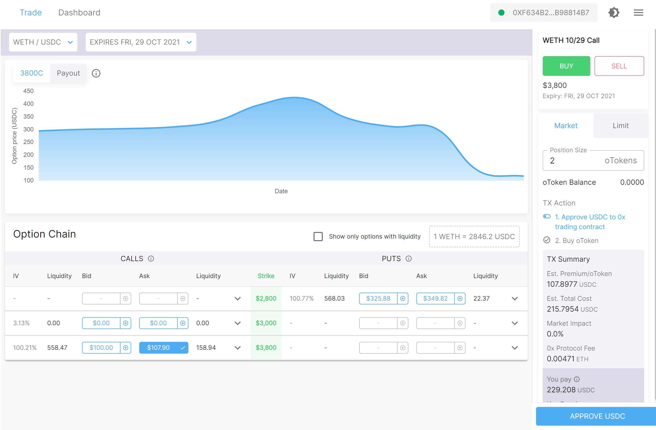Click the You pay info icon
656x430 pixels.
(x=577, y=379)
